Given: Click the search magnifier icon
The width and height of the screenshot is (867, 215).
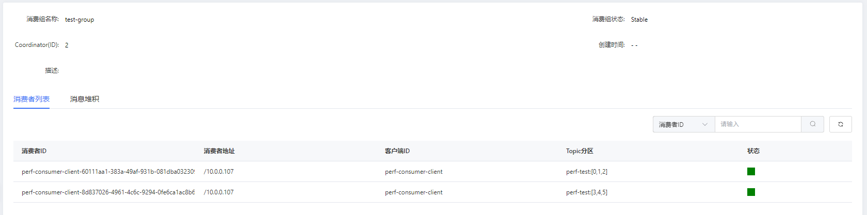Looking at the screenshot, I should coord(812,124).
